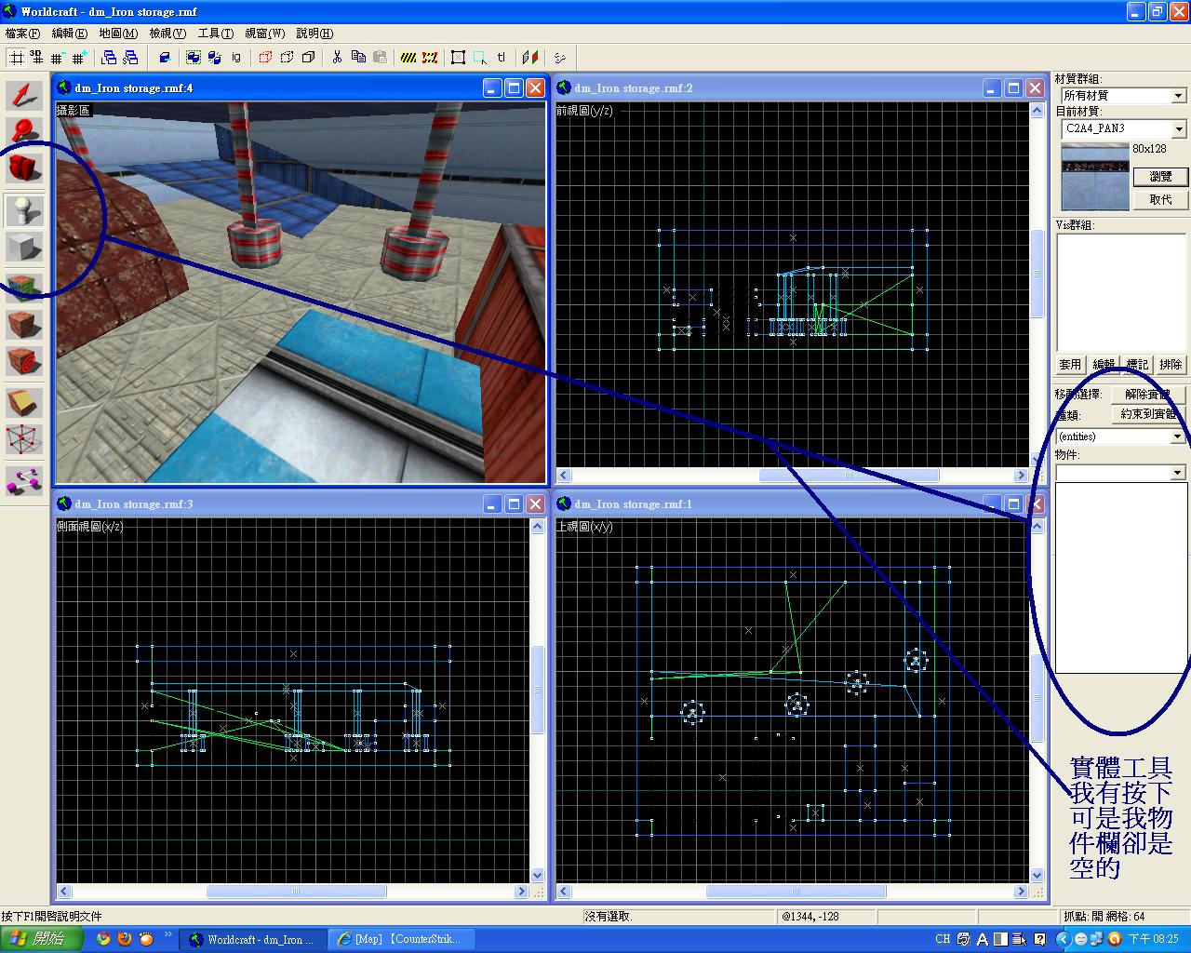Viewport: 1191px width, 953px height.
Task: Click the 瀏覽 texture browse button
Action: coord(1160,176)
